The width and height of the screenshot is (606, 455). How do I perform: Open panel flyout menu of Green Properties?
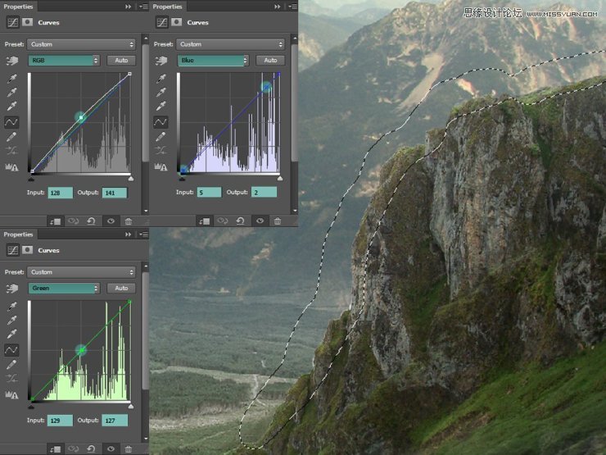pos(143,234)
